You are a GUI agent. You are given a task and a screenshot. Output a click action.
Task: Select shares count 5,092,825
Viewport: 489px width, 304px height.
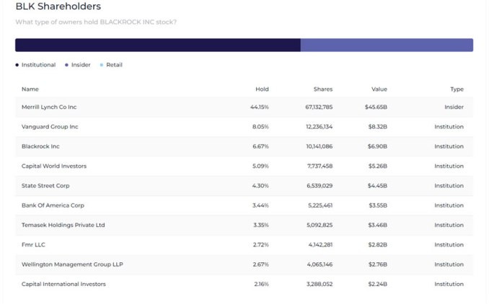pyautogui.click(x=320, y=225)
